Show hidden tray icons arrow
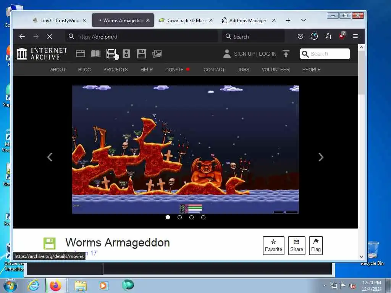The height and width of the screenshot is (293, 391). [325, 286]
